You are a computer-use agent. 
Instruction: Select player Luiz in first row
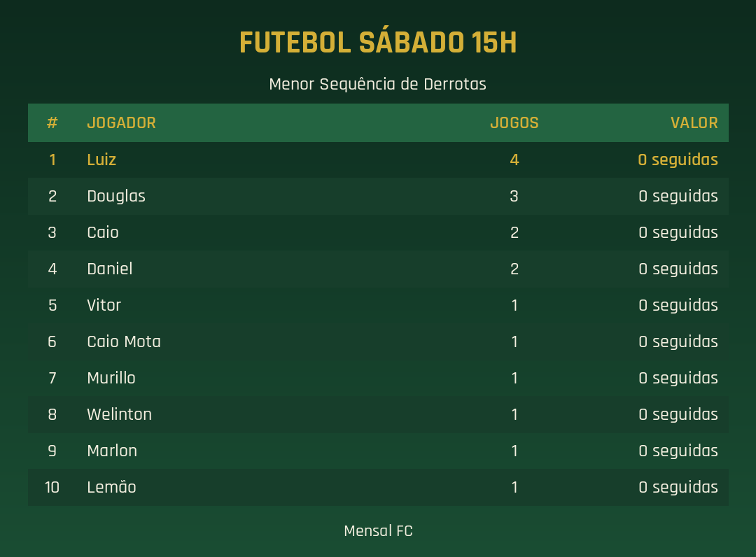click(101, 160)
